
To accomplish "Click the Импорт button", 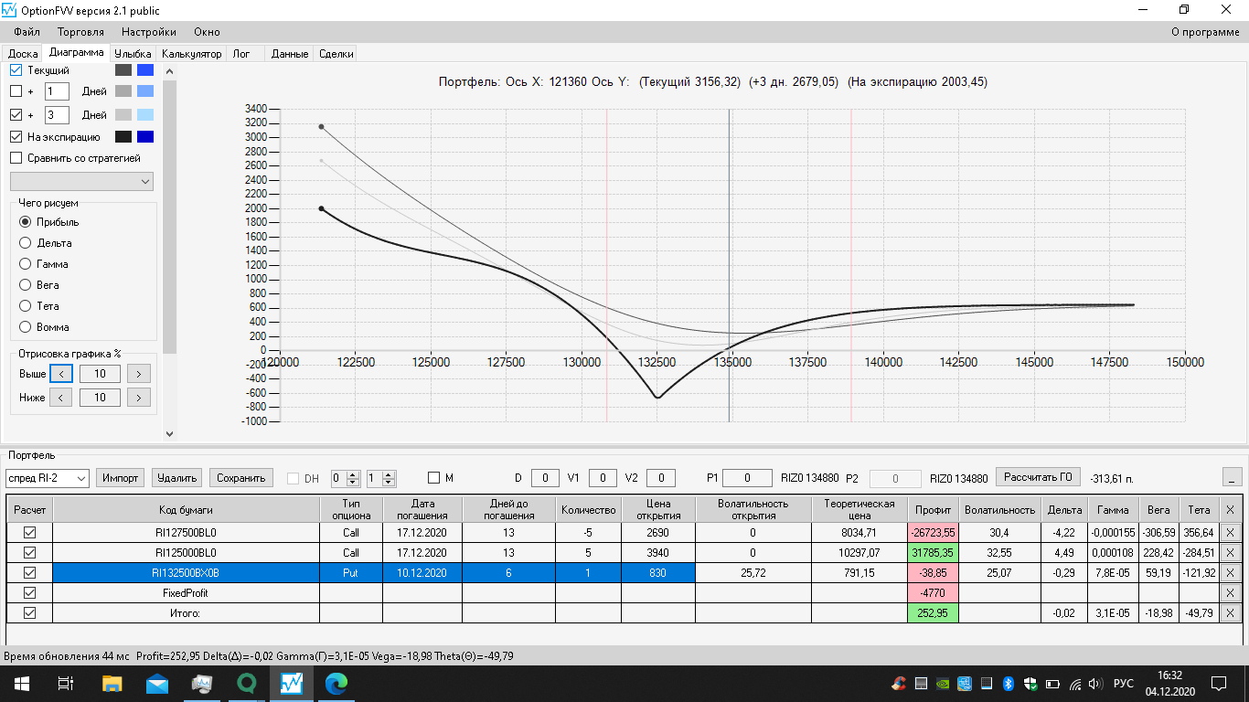I will pos(121,477).
